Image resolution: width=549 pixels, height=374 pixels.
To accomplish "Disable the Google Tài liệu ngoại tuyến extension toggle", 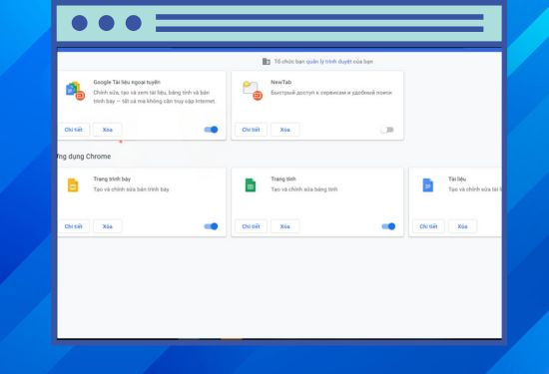I will pos(212,130).
